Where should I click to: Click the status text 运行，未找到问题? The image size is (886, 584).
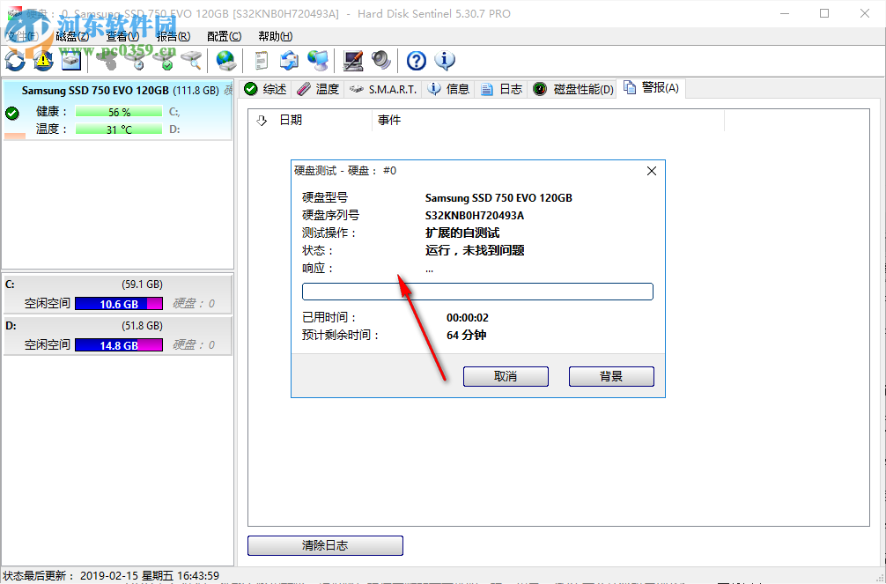(x=475, y=250)
